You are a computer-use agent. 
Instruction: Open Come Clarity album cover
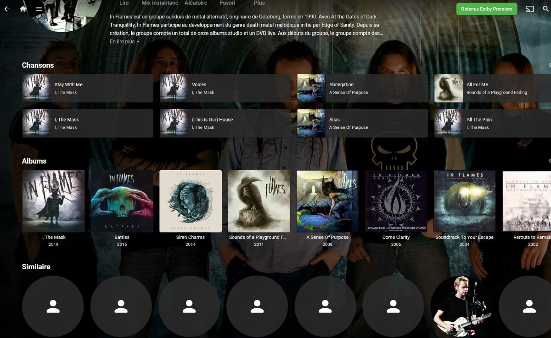pyautogui.click(x=396, y=201)
